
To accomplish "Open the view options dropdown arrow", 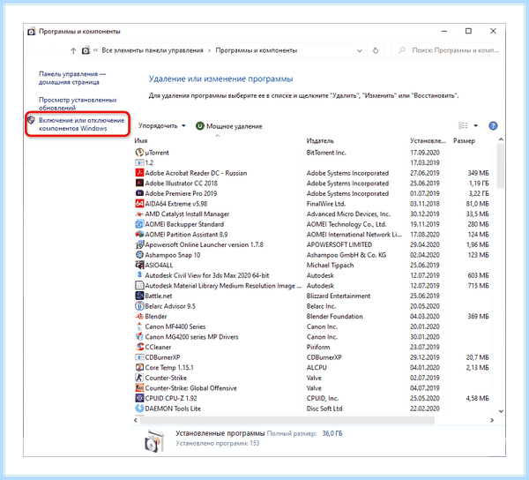I will pos(476,126).
